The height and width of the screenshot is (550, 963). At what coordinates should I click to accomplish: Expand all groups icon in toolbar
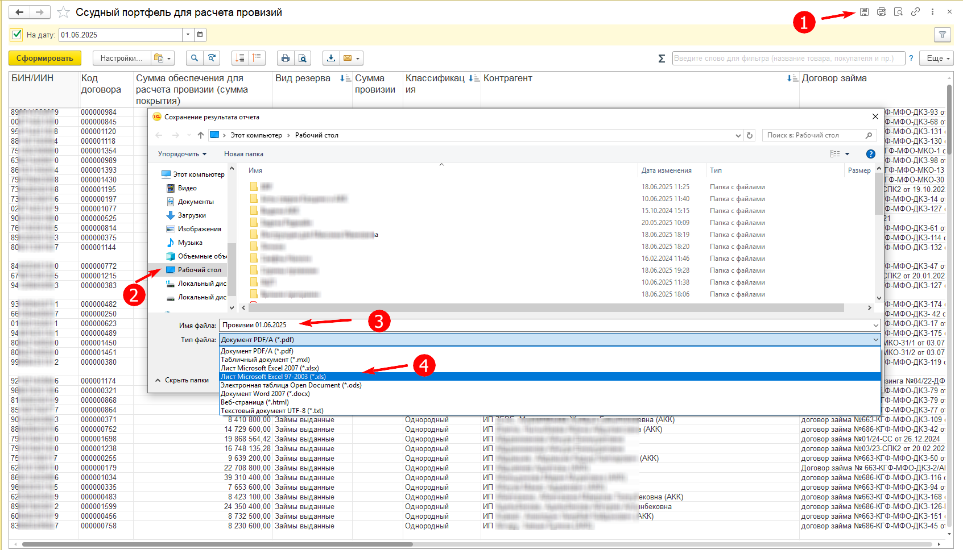[x=240, y=58]
